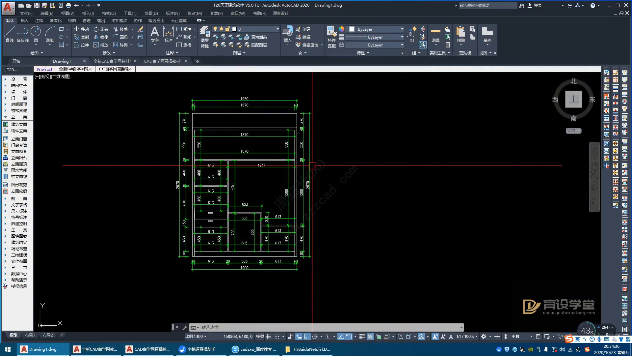Insert a 表格 (Table)
This screenshot has width=632, height=356.
coord(184,45)
